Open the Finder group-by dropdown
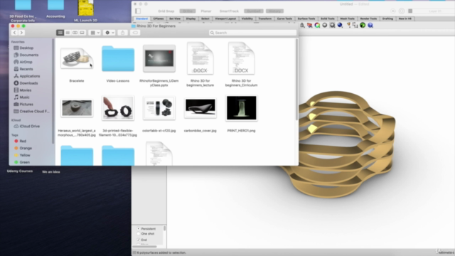Image resolution: width=455 pixels, height=256 pixels. [x=95, y=33]
